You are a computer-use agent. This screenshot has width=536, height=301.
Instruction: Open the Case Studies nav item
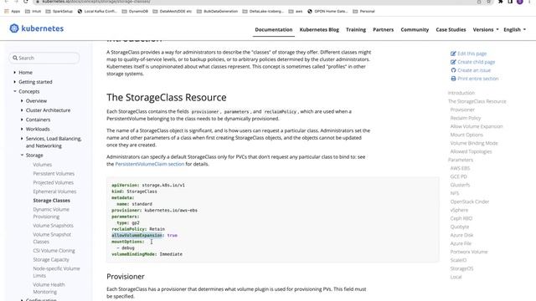451,30
